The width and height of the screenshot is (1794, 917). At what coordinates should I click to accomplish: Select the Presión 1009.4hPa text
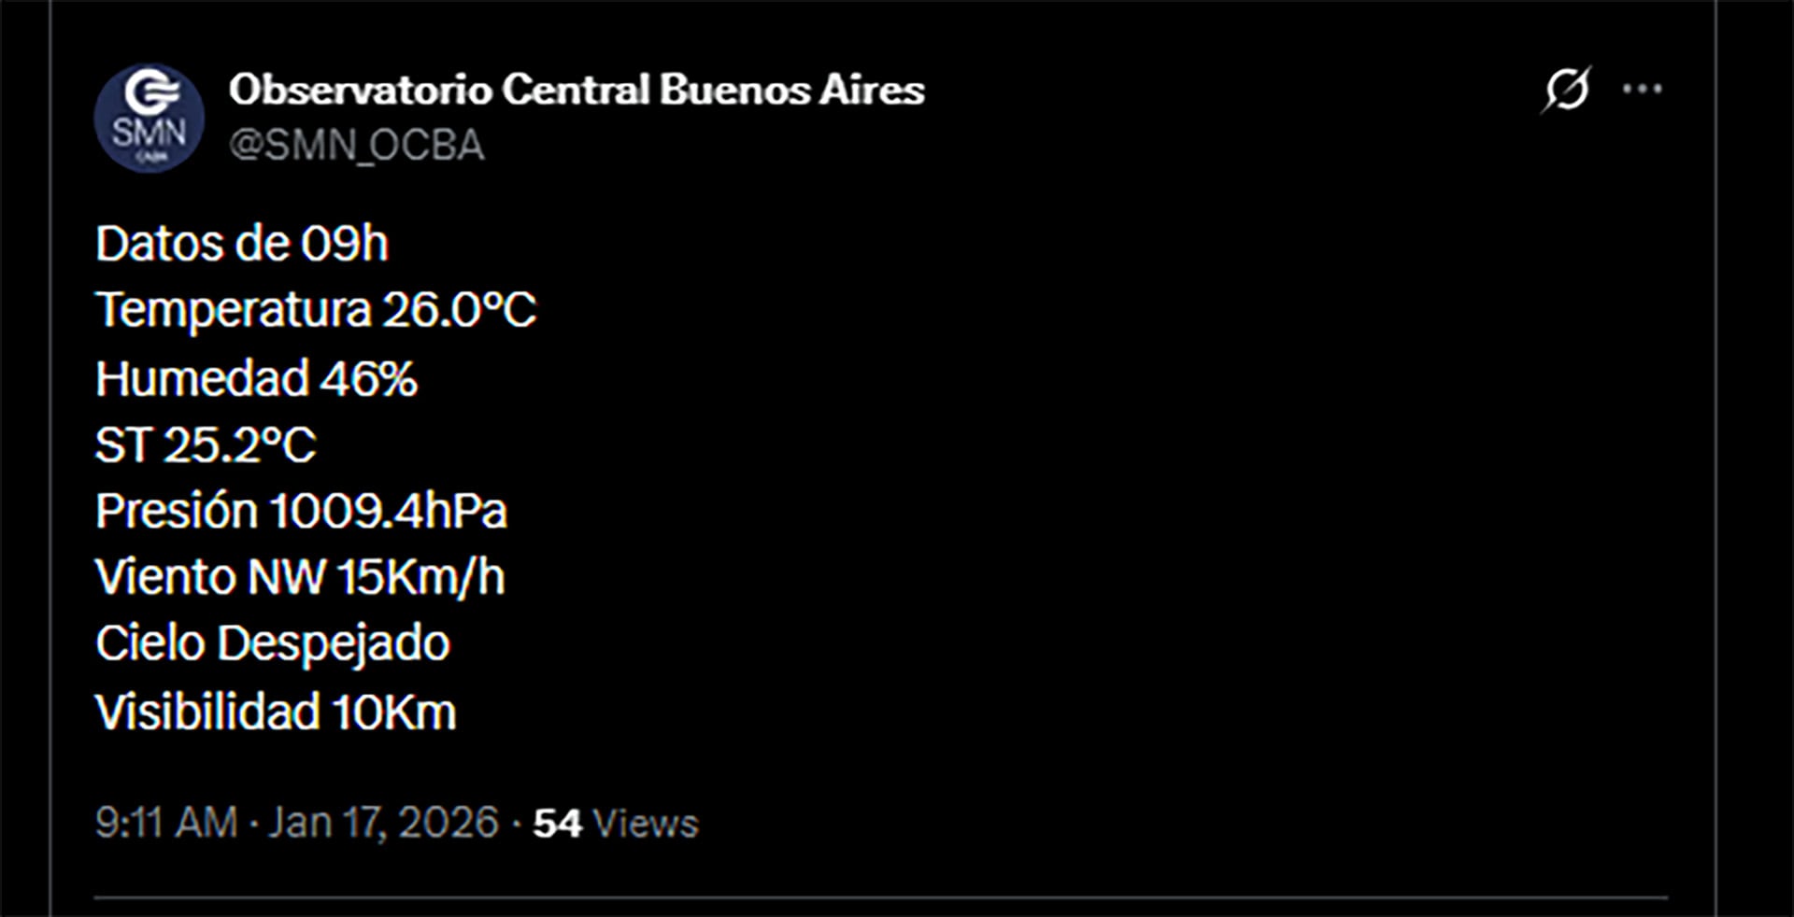(x=303, y=510)
